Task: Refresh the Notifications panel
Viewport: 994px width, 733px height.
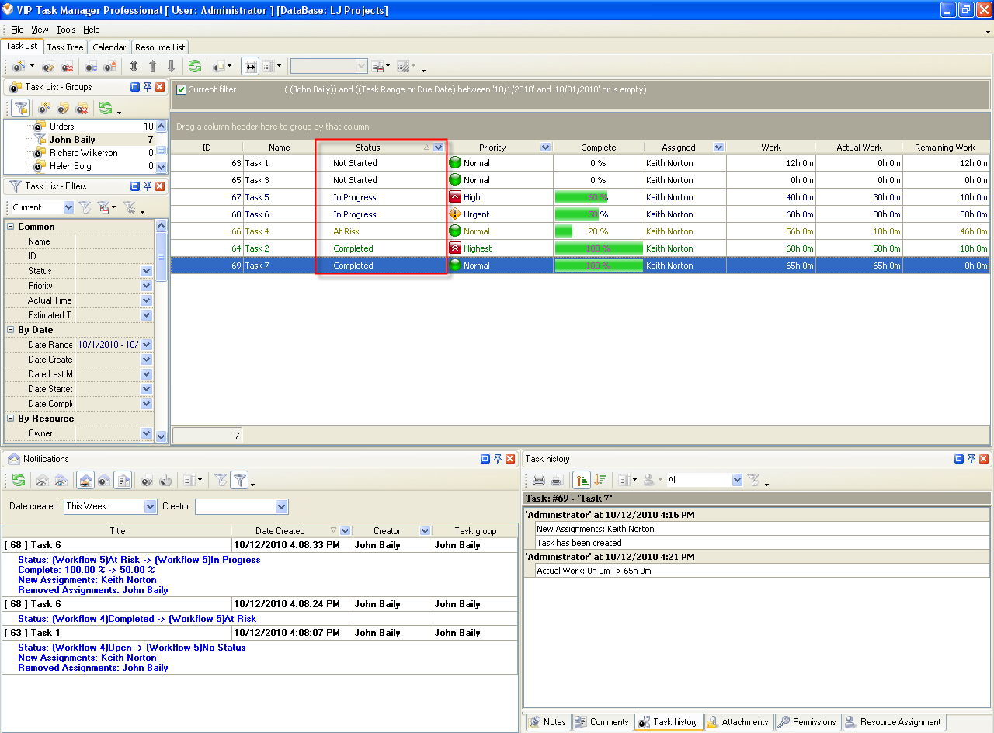Action: (x=18, y=481)
